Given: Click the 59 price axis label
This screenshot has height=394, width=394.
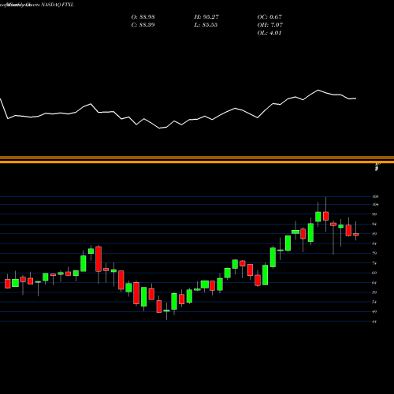Looking at the screenshot, I should click(374, 292).
